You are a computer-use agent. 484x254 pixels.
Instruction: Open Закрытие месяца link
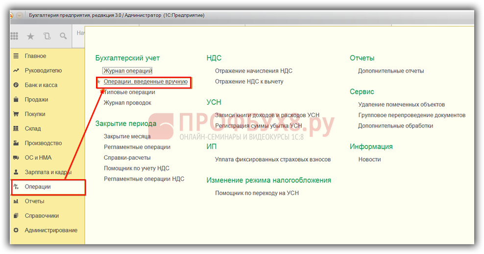click(127, 136)
